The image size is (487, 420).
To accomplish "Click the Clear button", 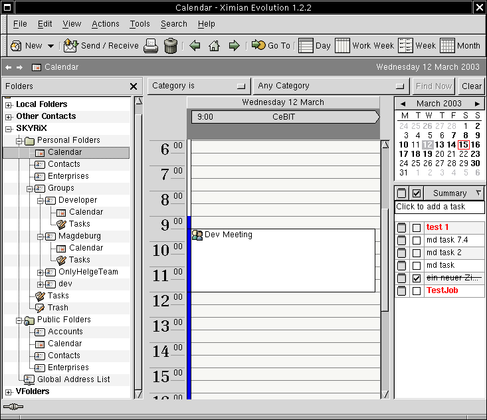I will point(472,86).
